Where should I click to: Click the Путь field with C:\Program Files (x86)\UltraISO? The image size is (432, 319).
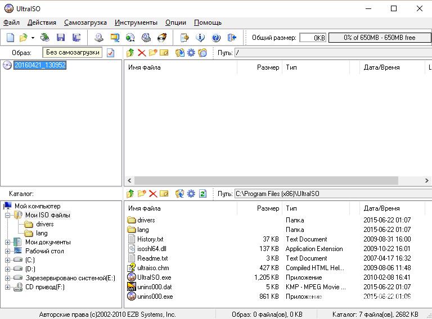333,194
